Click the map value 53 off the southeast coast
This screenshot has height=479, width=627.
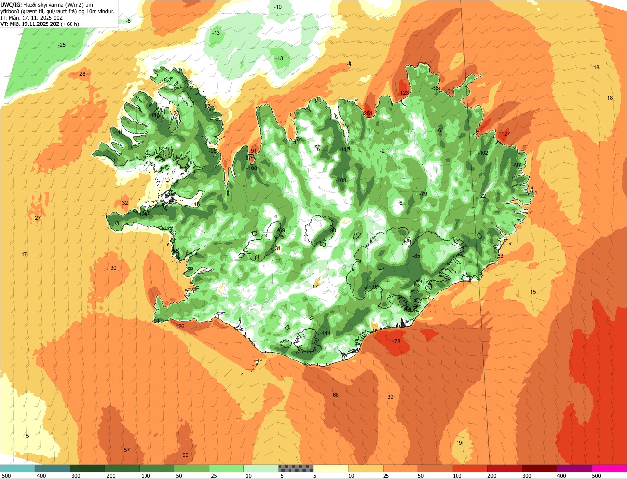[x=500, y=256]
